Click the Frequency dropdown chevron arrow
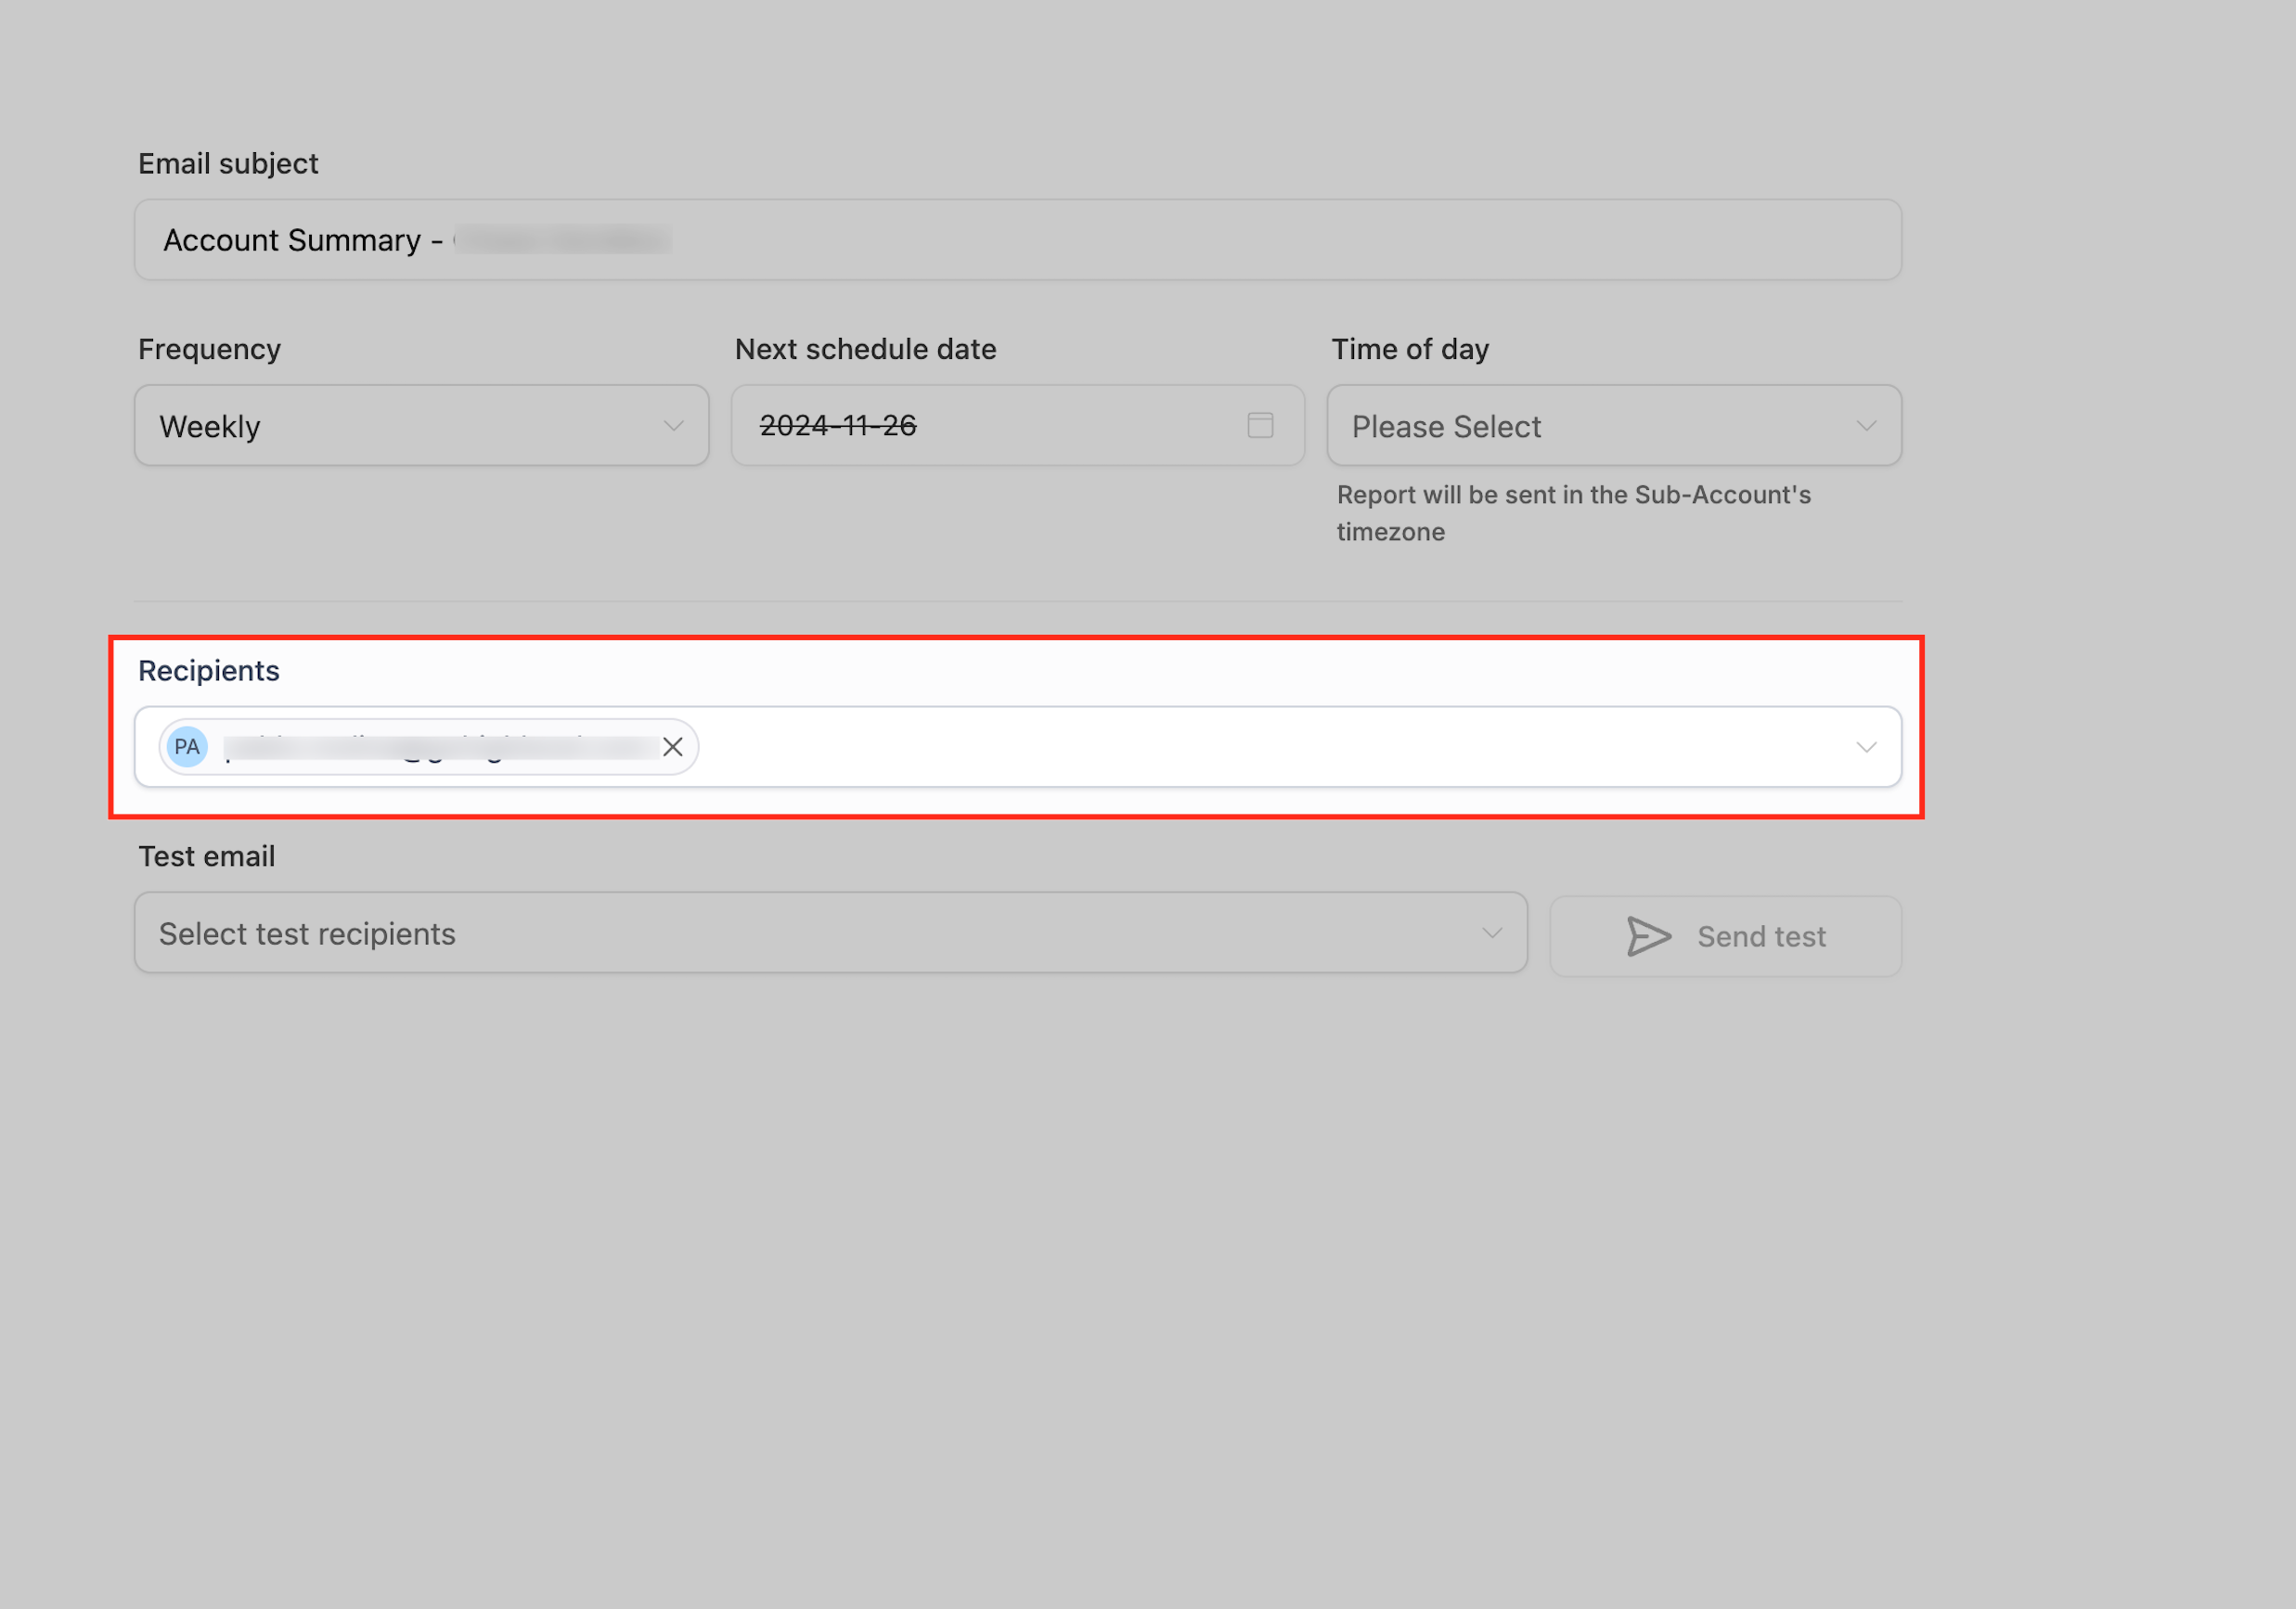This screenshot has width=2296, height=1609. 674,426
